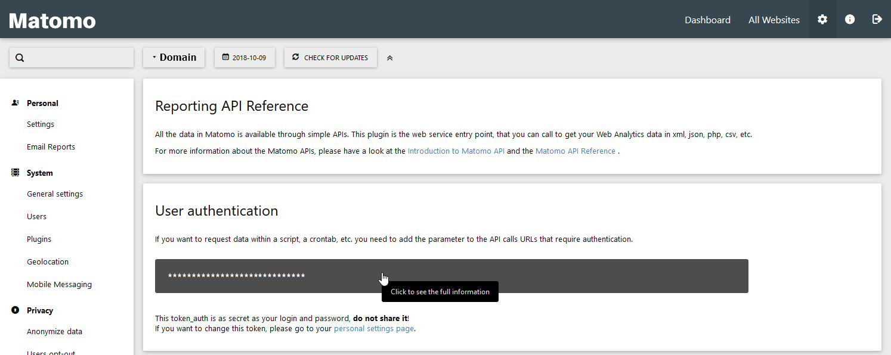Screen dimensions: 891x355
Task: Expand the Domain website selector dropdown
Action: tap(174, 58)
